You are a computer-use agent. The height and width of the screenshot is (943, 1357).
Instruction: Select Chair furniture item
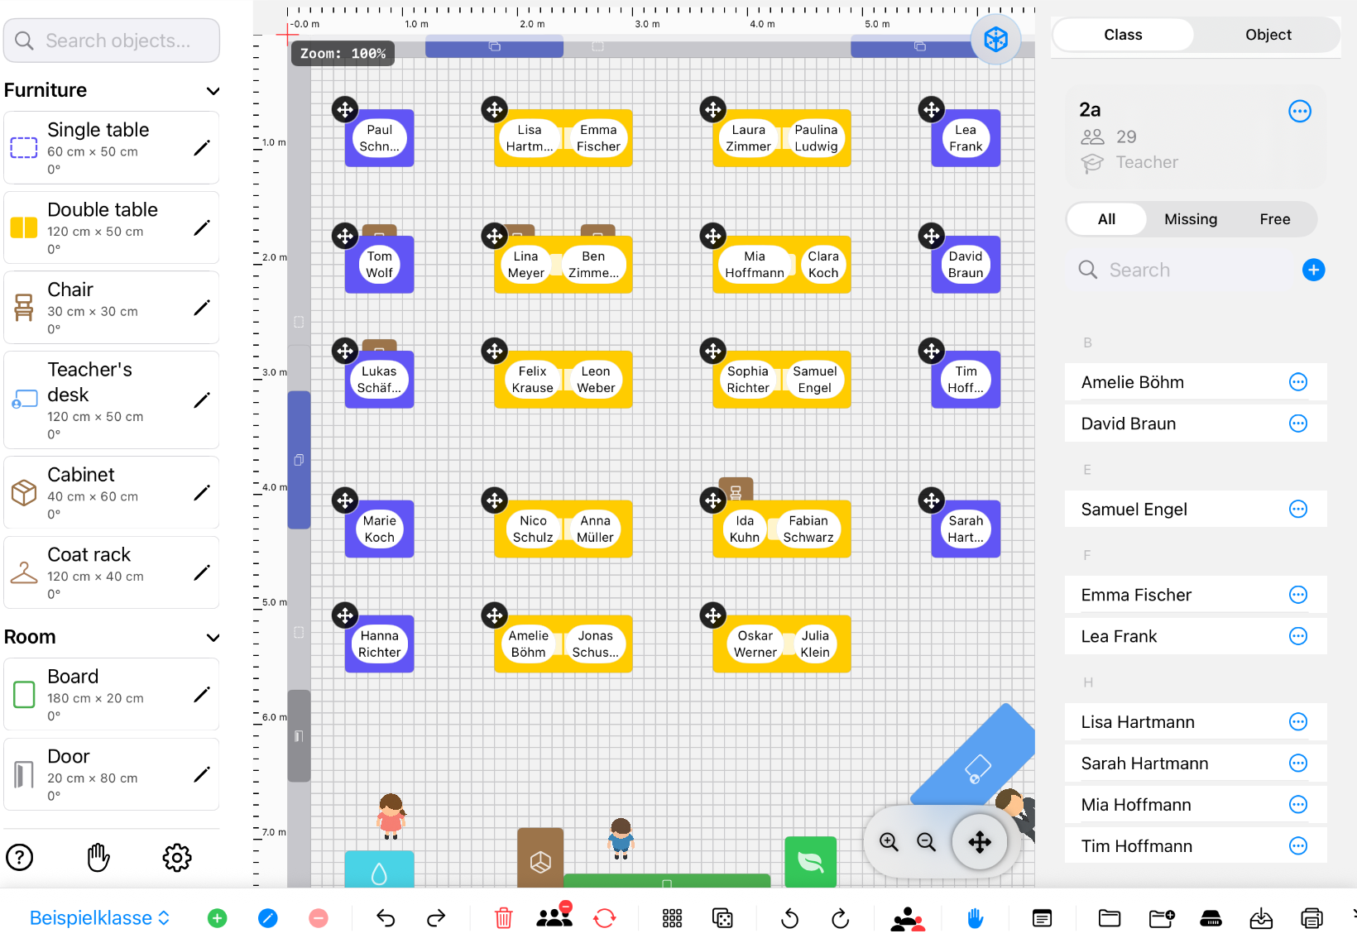click(111, 308)
